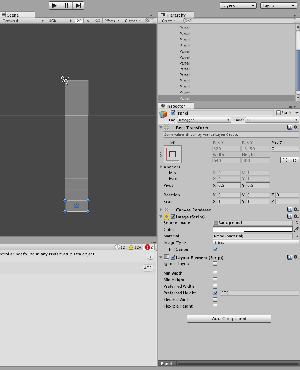Click the Image component help book icon

289,217
